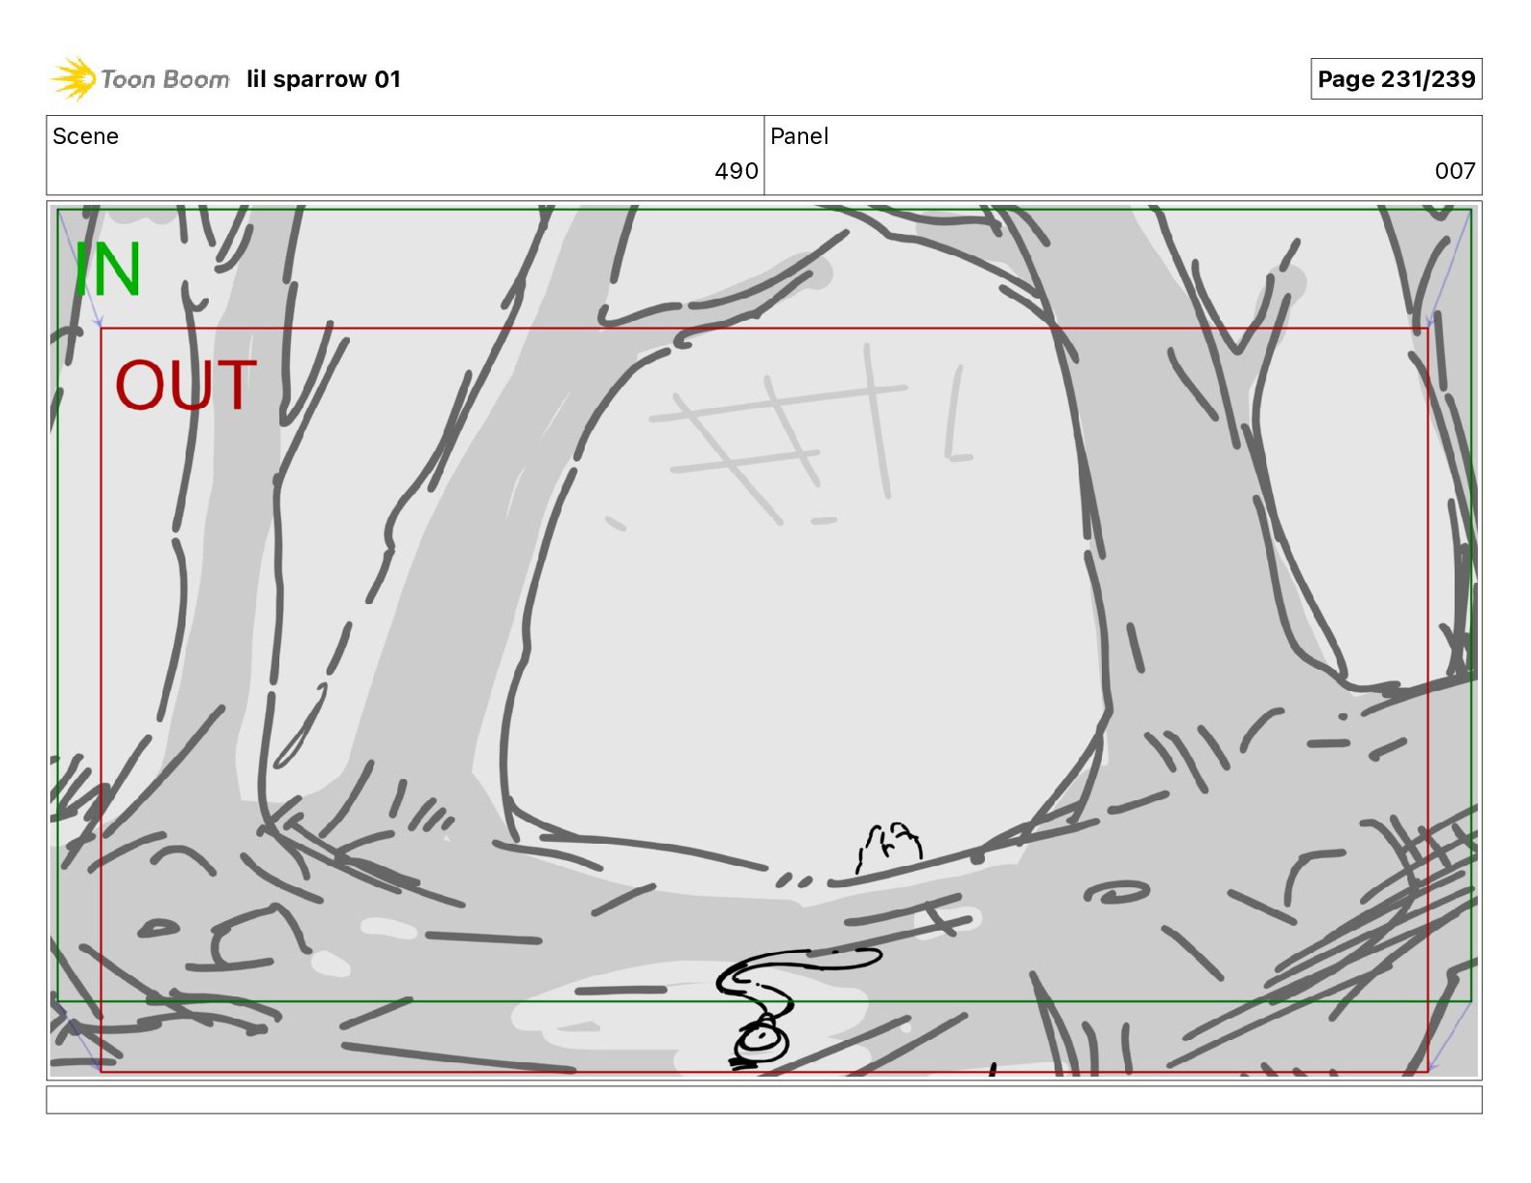This screenshot has height=1183, width=1531.
Task: Click the empty notes field below the panel
Action: [x=764, y=1100]
